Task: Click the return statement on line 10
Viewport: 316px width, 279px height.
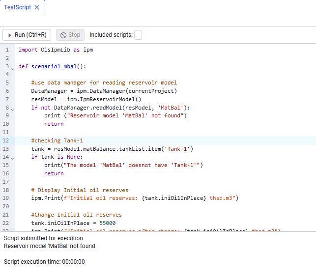Action: pyautogui.click(x=54, y=124)
